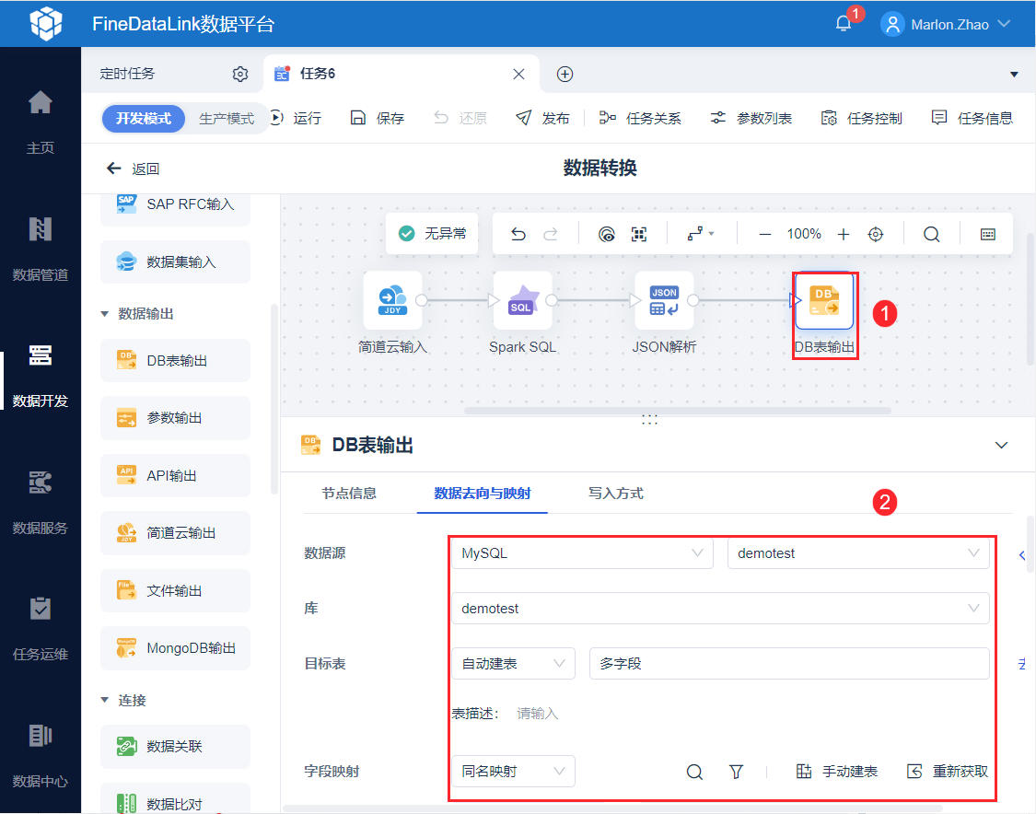Select MongoDB输出 operator

coord(175,648)
